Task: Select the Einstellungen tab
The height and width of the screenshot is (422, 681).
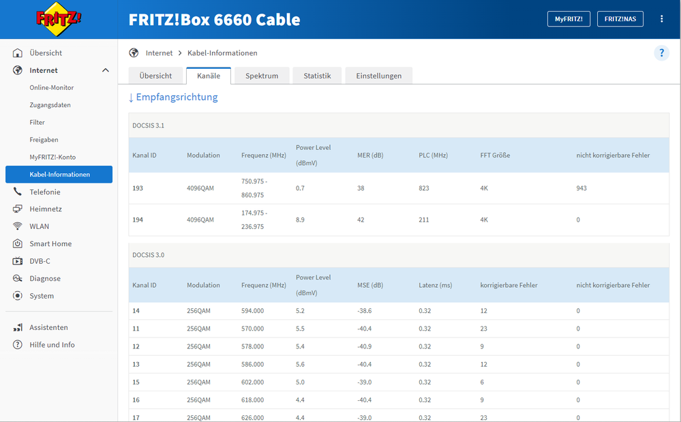Action: (378, 76)
